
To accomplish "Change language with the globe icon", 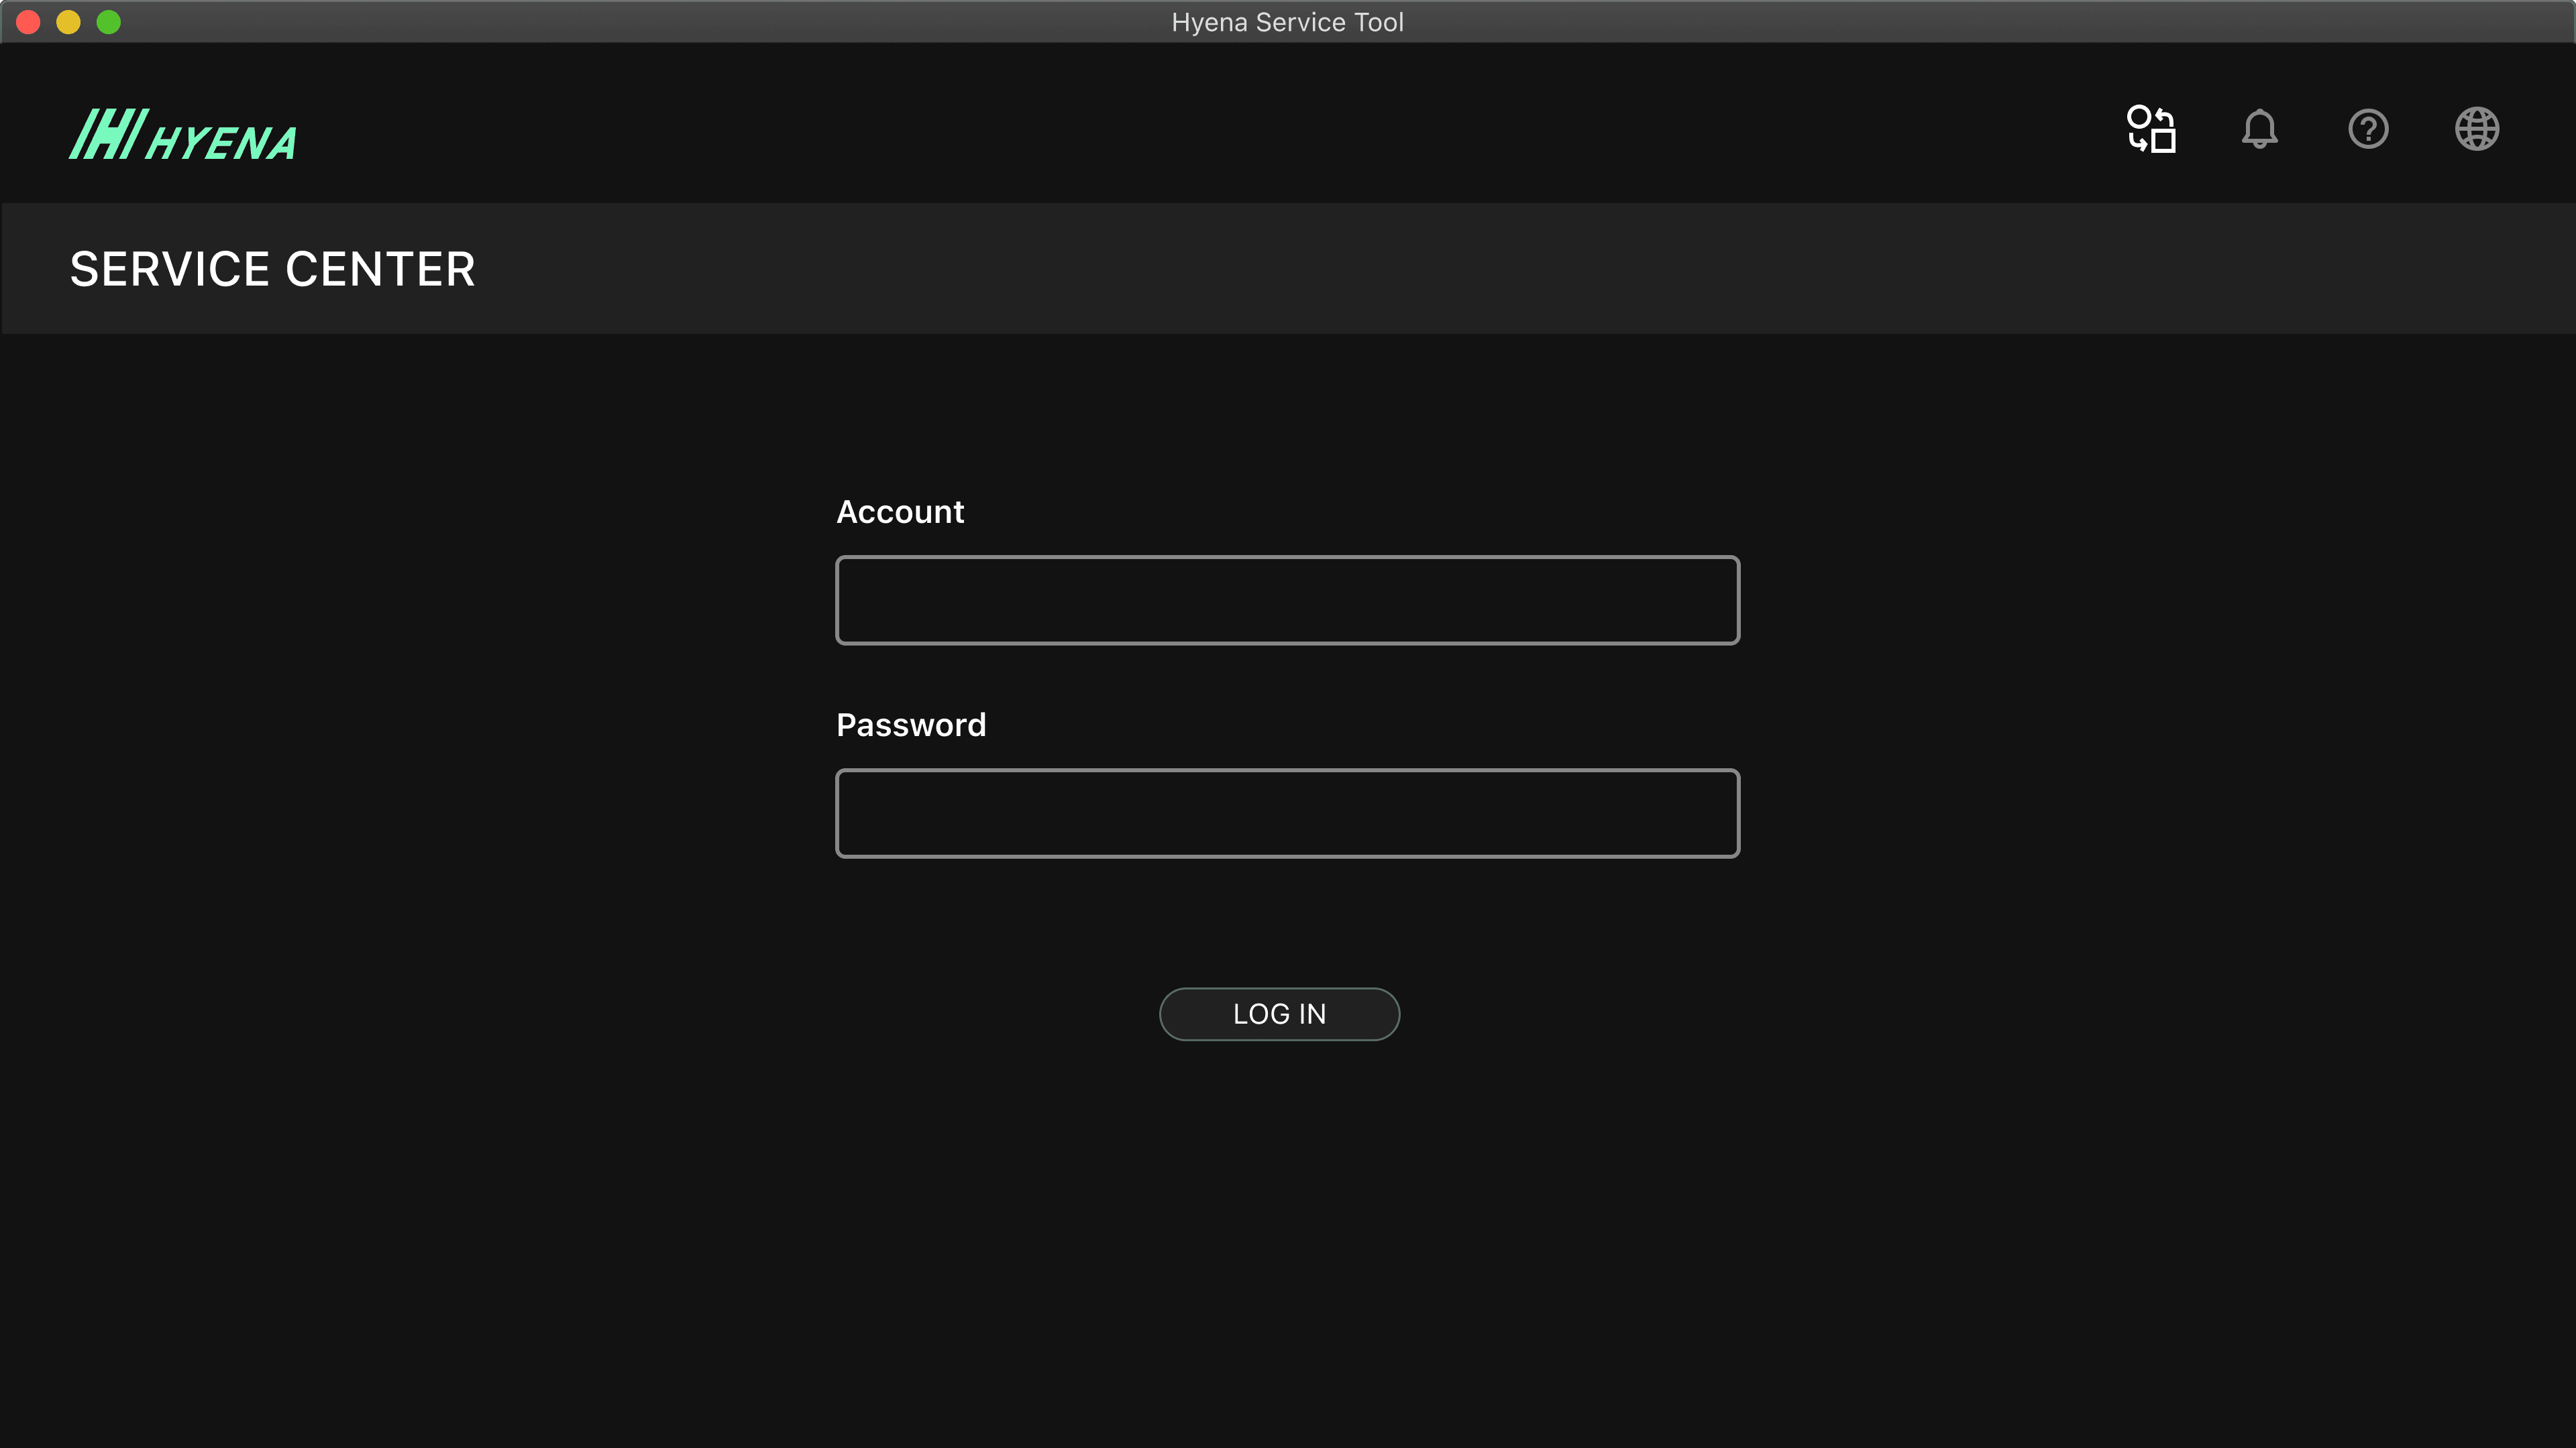I will tap(2477, 129).
